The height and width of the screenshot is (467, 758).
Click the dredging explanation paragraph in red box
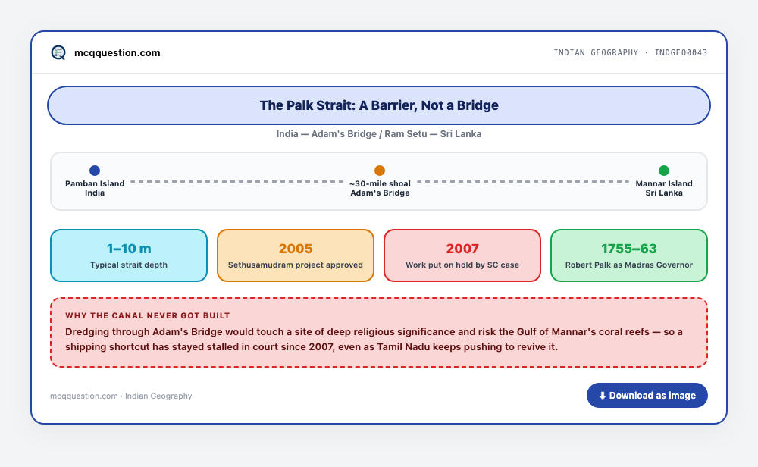pyautogui.click(x=374, y=340)
